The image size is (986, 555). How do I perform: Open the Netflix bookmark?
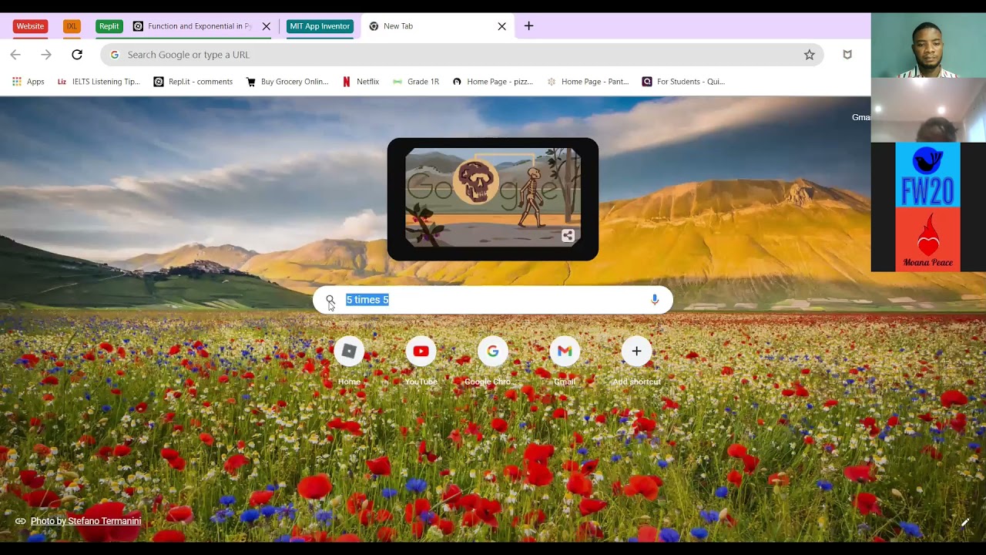(x=361, y=82)
